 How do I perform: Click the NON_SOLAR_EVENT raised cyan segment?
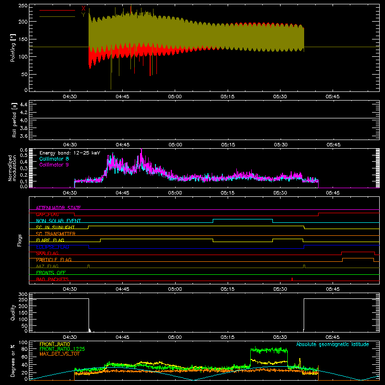243,219
